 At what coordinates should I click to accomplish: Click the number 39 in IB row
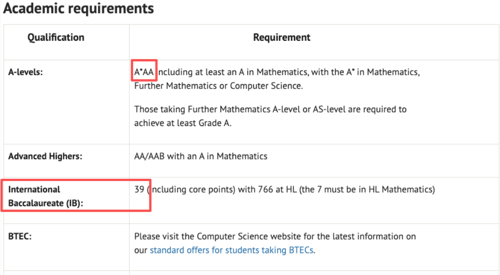(x=140, y=189)
